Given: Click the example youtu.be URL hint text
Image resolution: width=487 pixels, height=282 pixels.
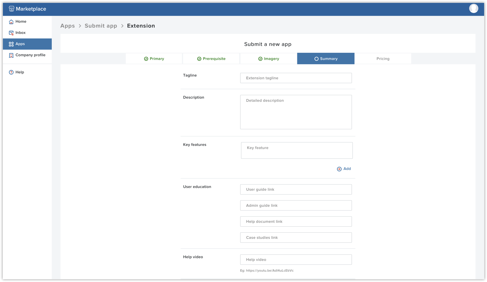Looking at the screenshot, I should (267, 271).
